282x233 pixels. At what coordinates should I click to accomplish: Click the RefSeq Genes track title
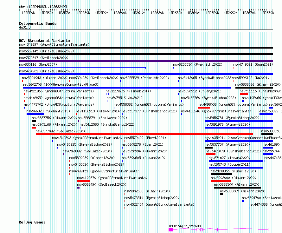(32, 222)
